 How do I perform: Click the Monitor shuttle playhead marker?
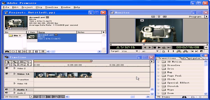tap(144, 44)
